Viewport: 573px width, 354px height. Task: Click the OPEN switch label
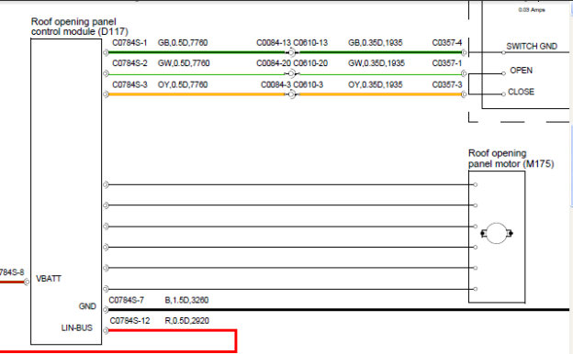pyautogui.click(x=521, y=71)
